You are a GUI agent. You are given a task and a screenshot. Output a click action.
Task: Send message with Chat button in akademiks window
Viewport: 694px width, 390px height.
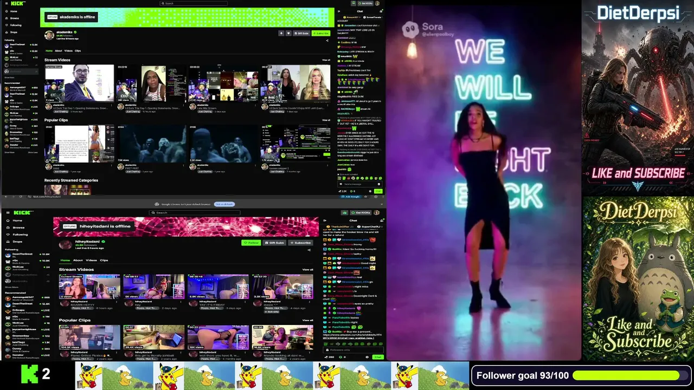(x=378, y=191)
